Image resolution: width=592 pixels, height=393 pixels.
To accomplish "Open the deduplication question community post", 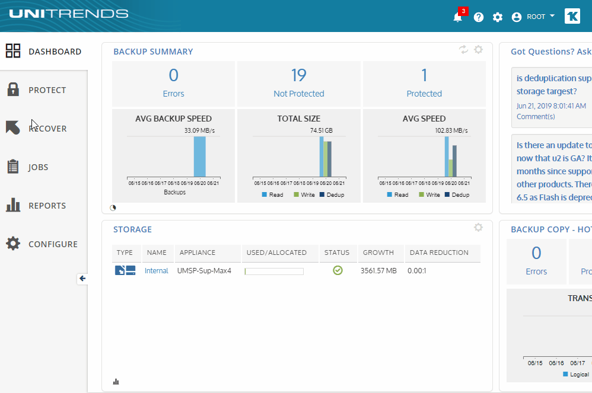I will click(x=554, y=85).
